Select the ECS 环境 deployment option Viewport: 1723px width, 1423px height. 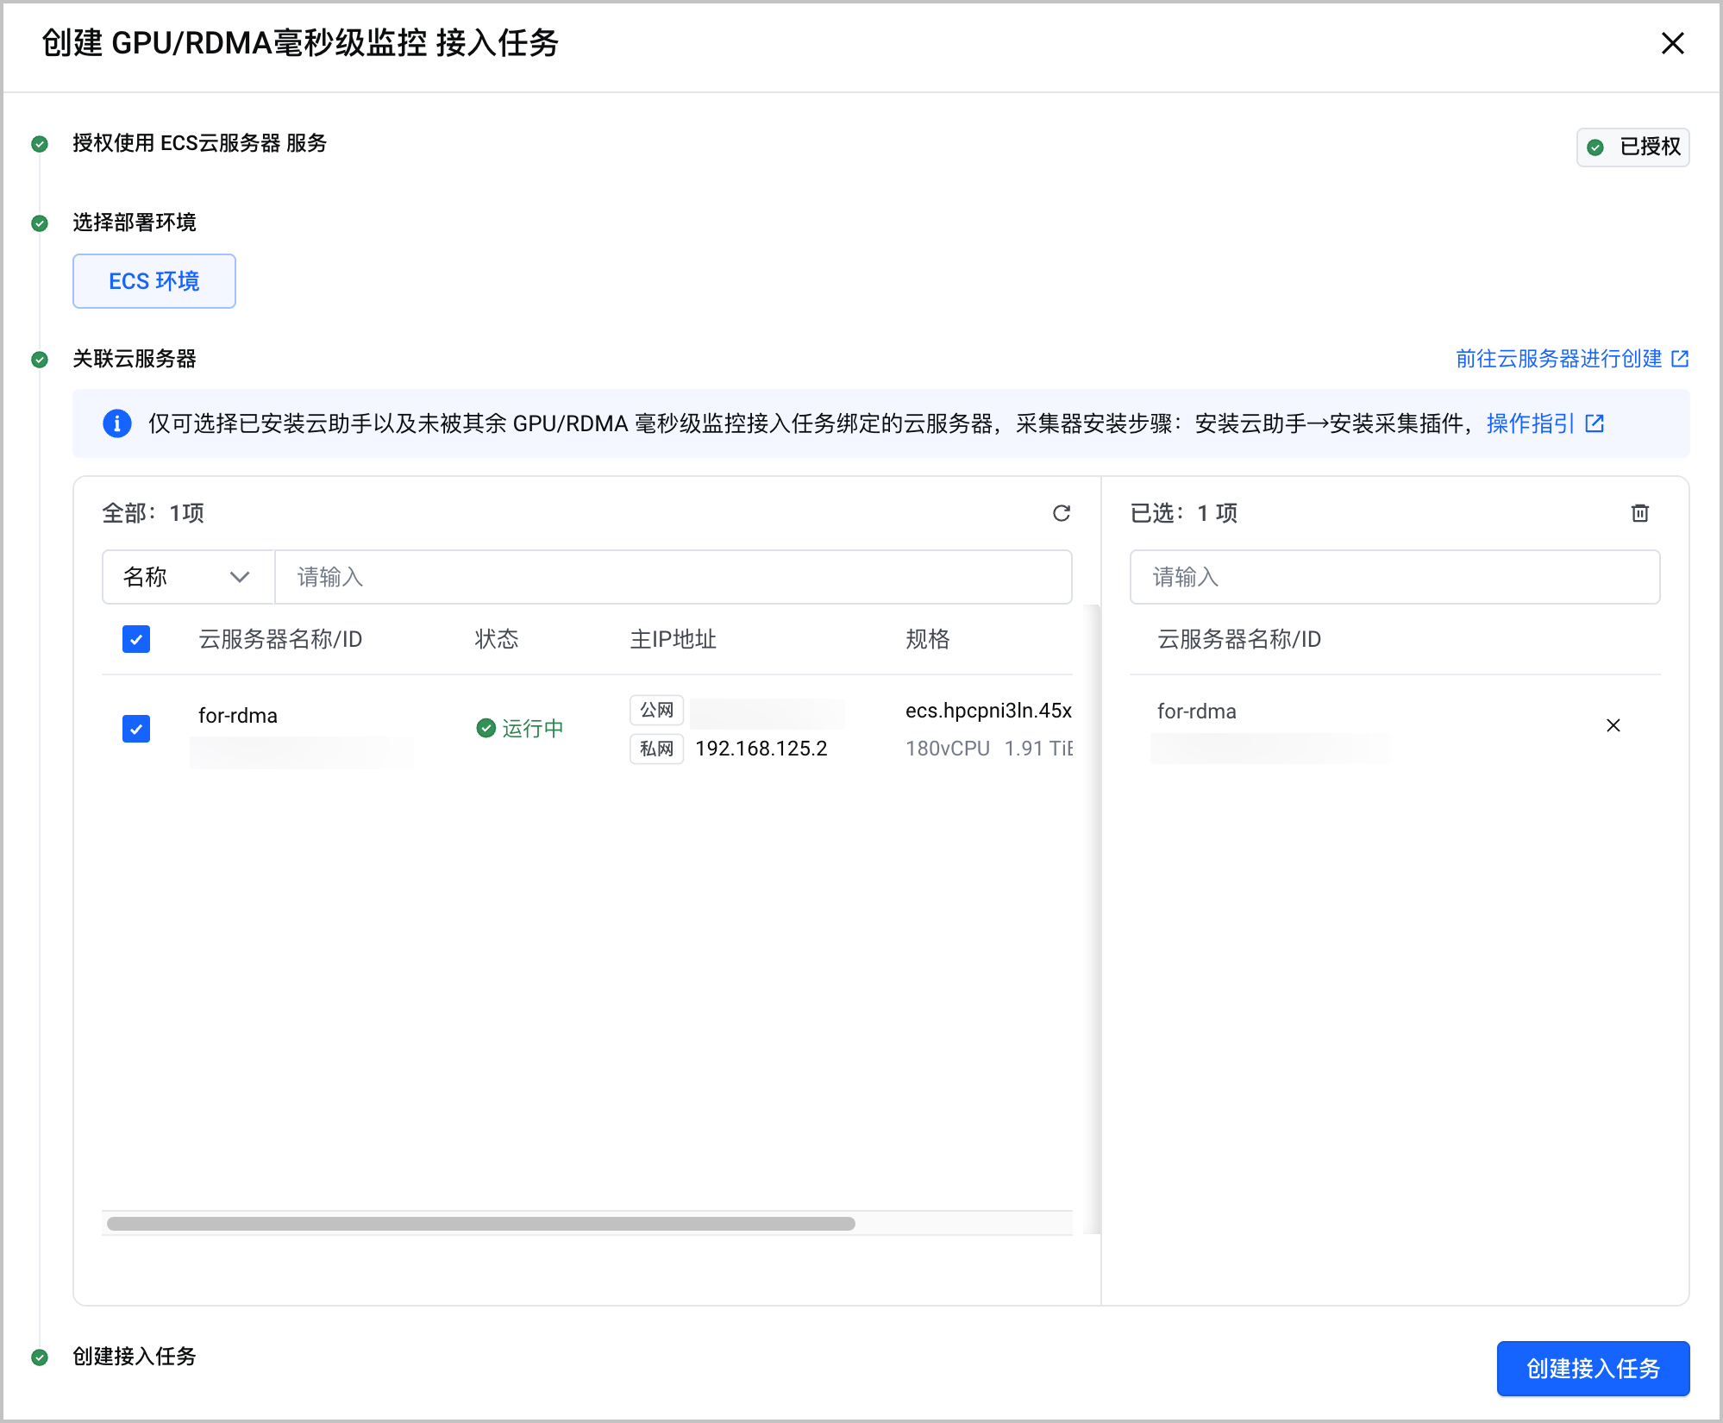coord(154,281)
